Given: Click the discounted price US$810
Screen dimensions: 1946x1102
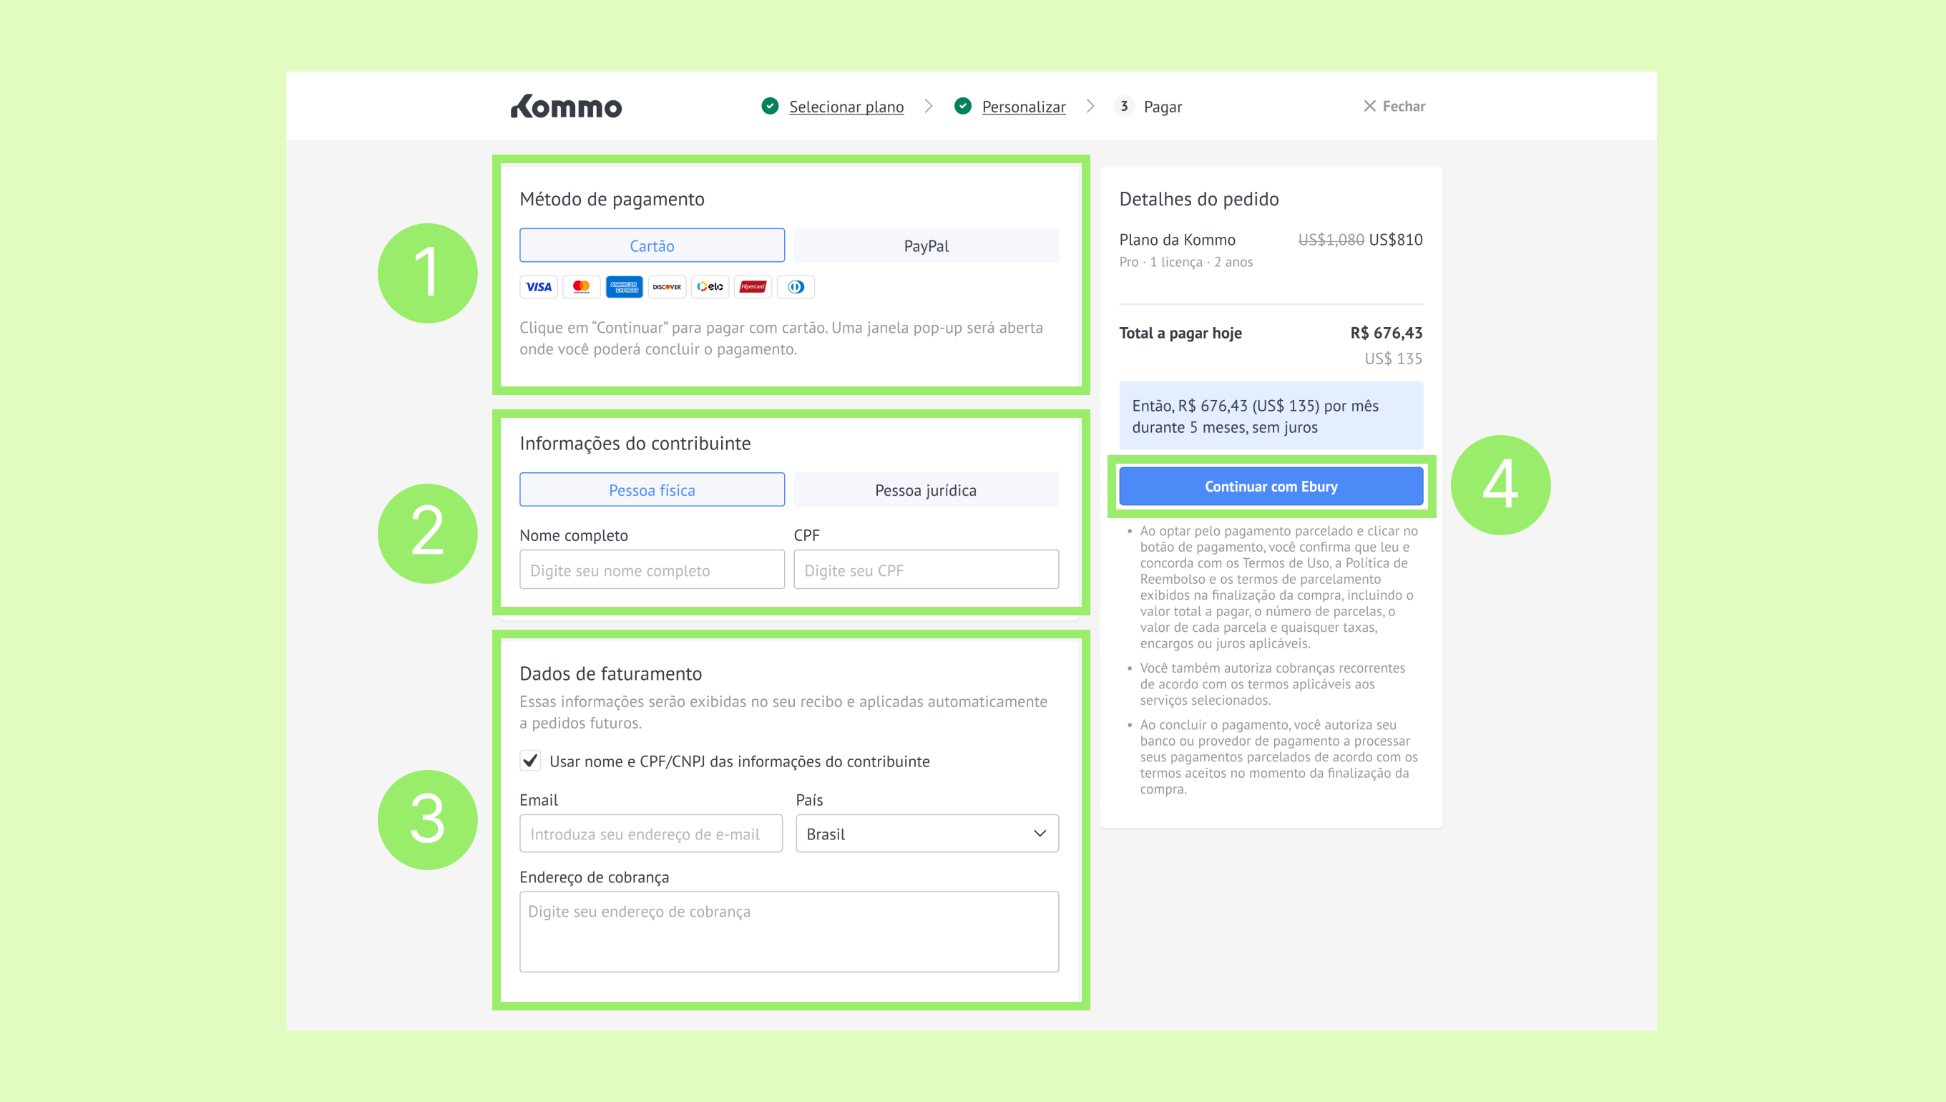Looking at the screenshot, I should pos(1396,239).
